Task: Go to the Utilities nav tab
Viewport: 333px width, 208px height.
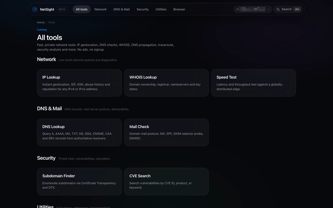Action: click(x=161, y=9)
